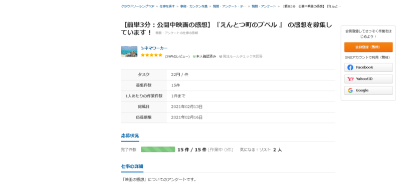Click the orange 会員登録（無料）button
The width and height of the screenshot is (401, 182).
(368, 47)
